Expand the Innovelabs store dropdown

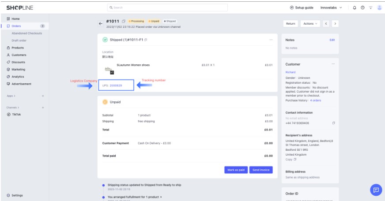(x=331, y=7)
